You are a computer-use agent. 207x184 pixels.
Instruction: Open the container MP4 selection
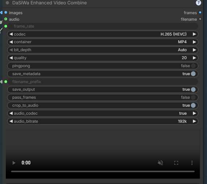coord(103,42)
